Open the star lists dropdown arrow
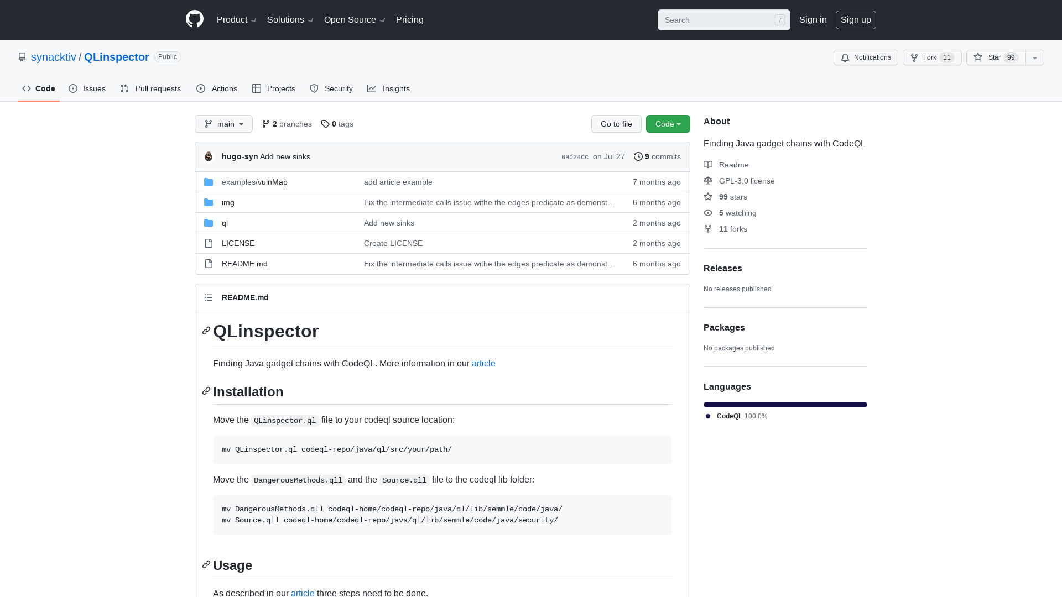This screenshot has height=597, width=1062. coord(1035,57)
